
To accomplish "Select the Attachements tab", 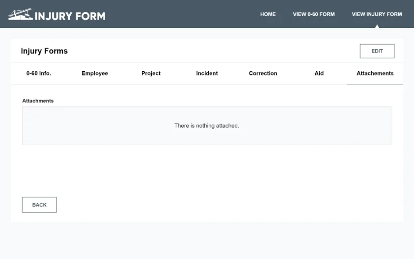I will pos(375,73).
